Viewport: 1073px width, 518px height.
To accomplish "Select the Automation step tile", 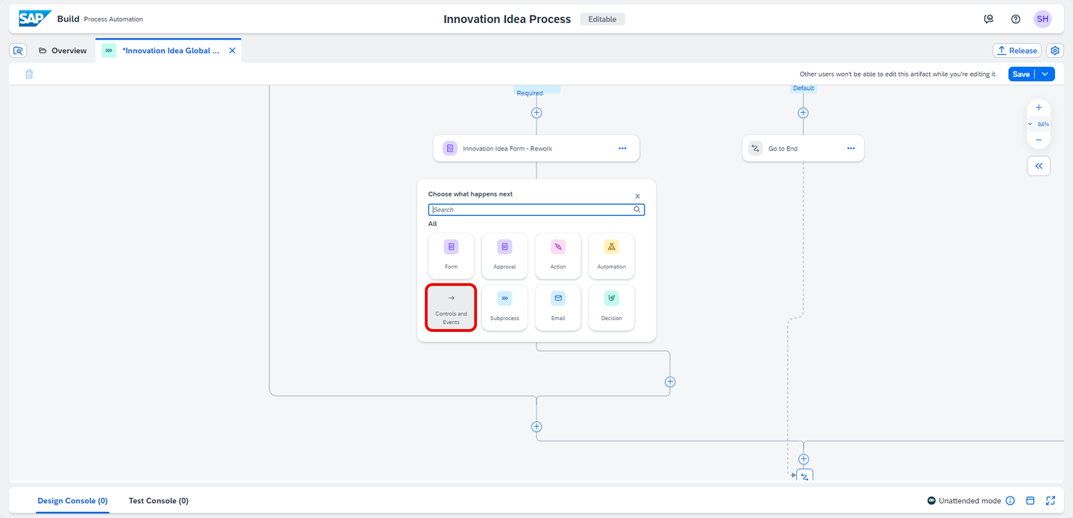I will coord(612,256).
